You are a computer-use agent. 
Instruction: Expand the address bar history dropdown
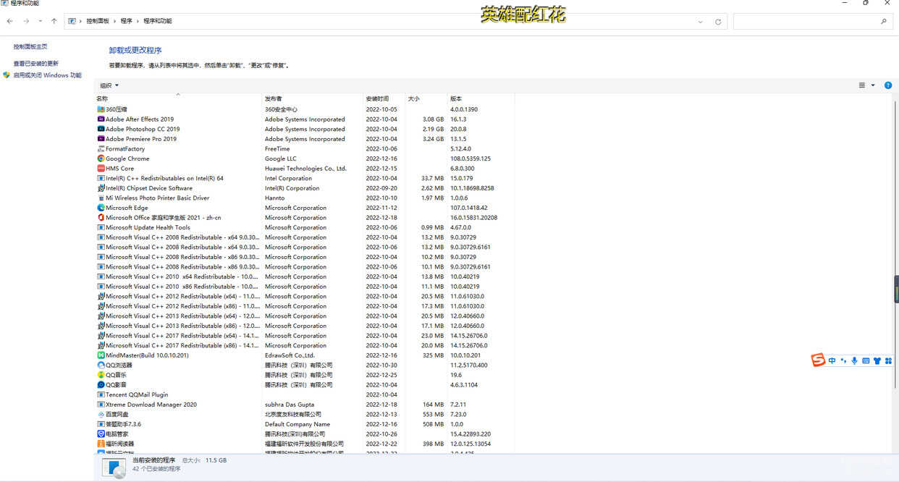[x=701, y=22]
